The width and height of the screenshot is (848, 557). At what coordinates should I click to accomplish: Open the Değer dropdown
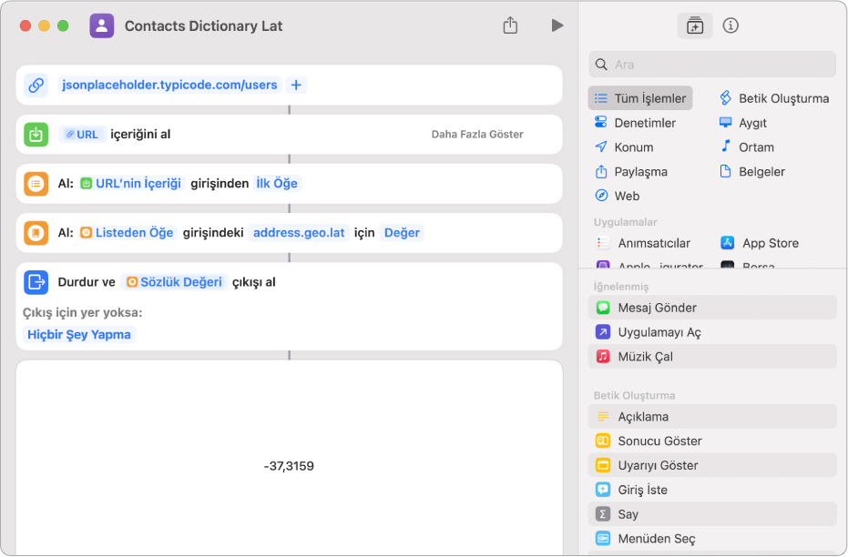point(402,233)
